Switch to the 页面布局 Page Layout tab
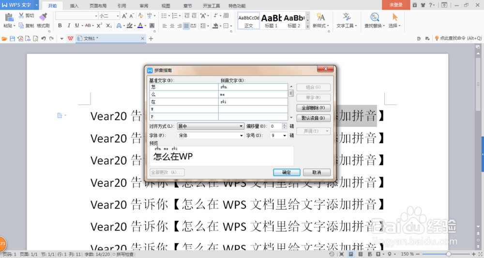 tap(98, 5)
